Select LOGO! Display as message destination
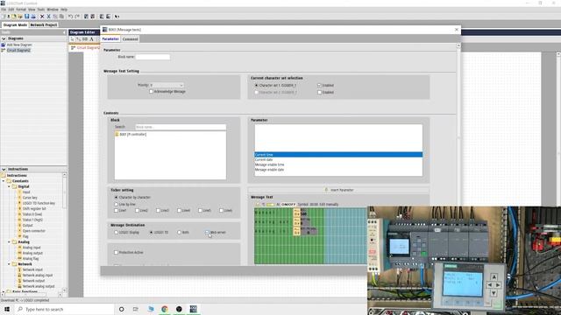561x315 pixels. 116,232
